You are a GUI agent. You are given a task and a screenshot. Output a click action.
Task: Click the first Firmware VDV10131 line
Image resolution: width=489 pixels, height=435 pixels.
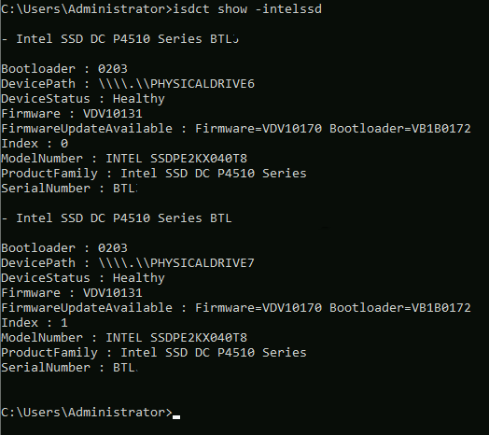pos(72,114)
